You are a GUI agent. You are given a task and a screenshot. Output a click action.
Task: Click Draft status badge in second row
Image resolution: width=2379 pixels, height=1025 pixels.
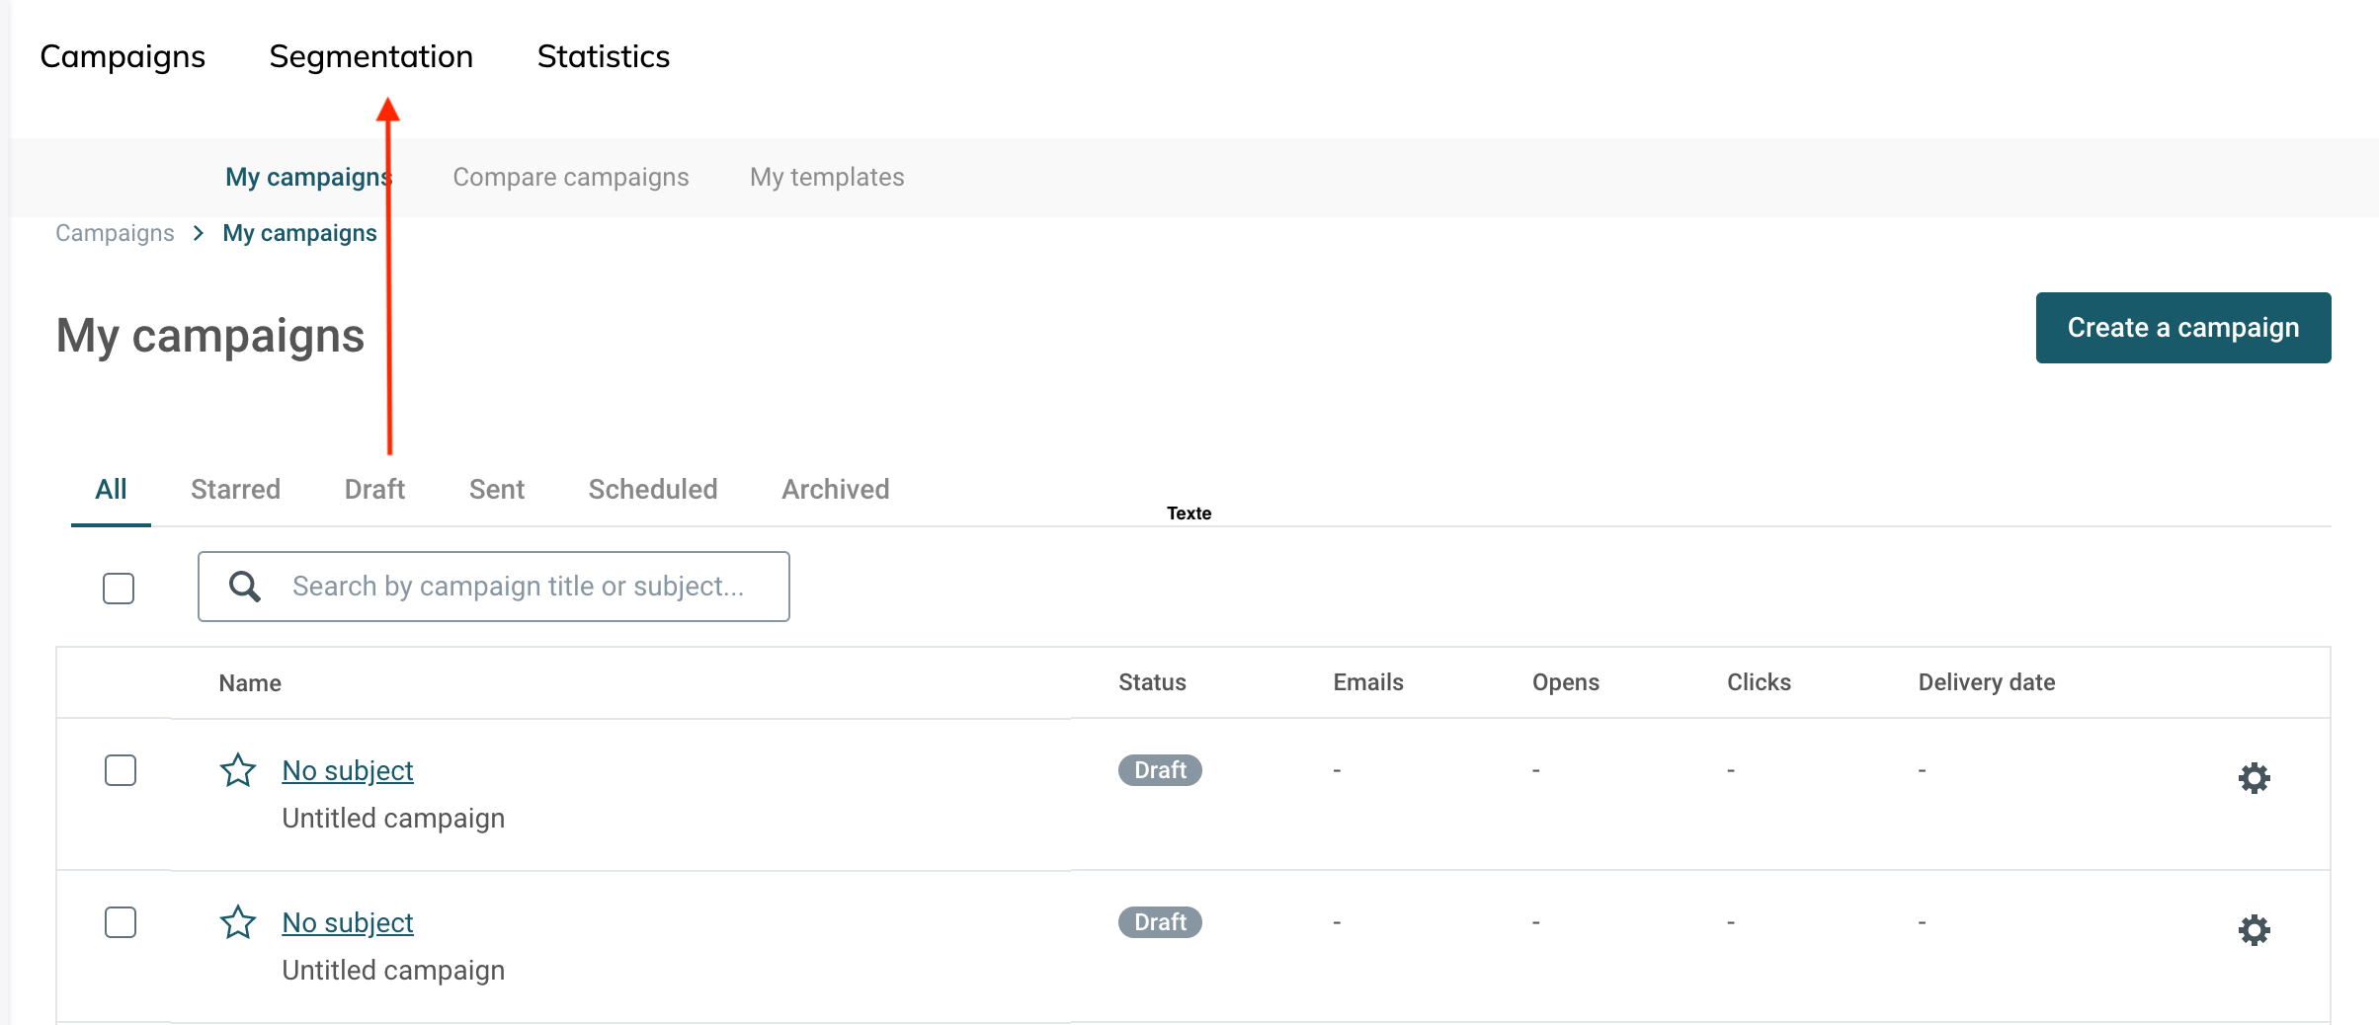(1160, 922)
